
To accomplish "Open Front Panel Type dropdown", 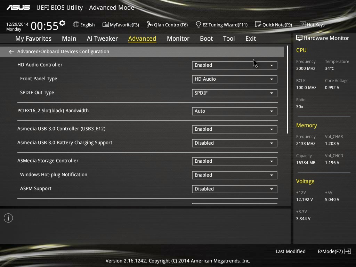I will tap(235, 79).
